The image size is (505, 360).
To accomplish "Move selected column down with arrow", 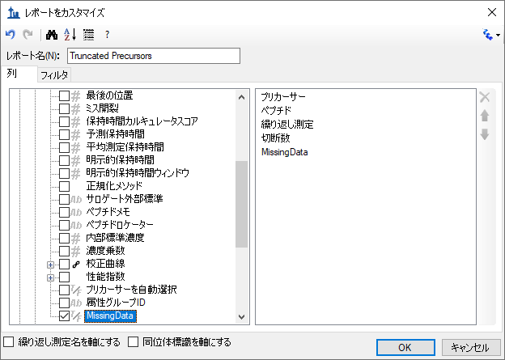I will click(485, 134).
